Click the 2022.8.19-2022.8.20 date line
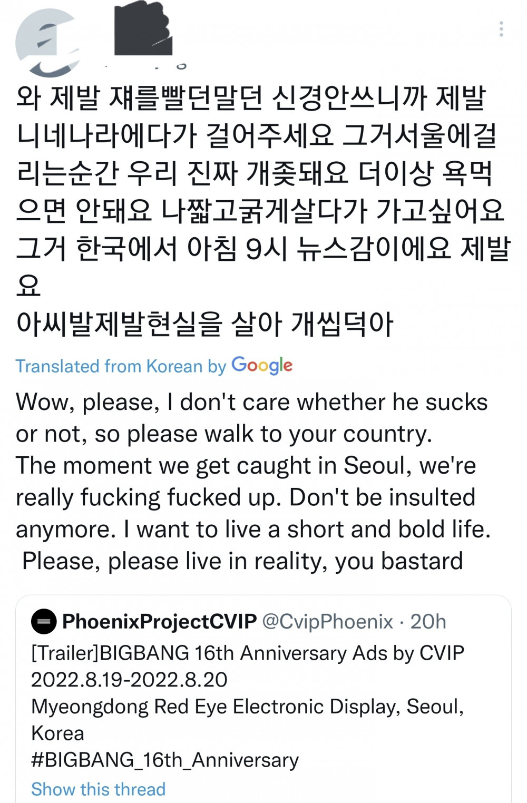Viewport: 527px width, 803px height. (x=129, y=680)
